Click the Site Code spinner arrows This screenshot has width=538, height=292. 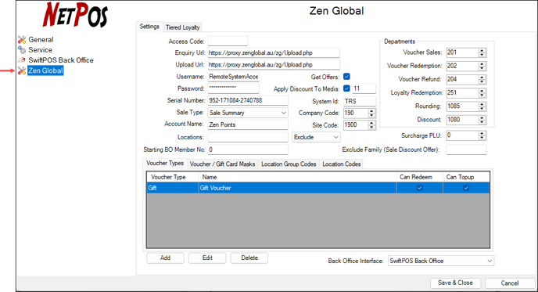372,125
